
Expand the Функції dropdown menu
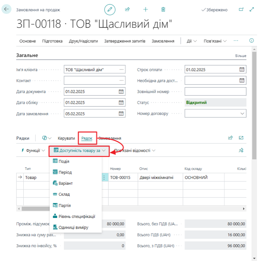pos(33,151)
